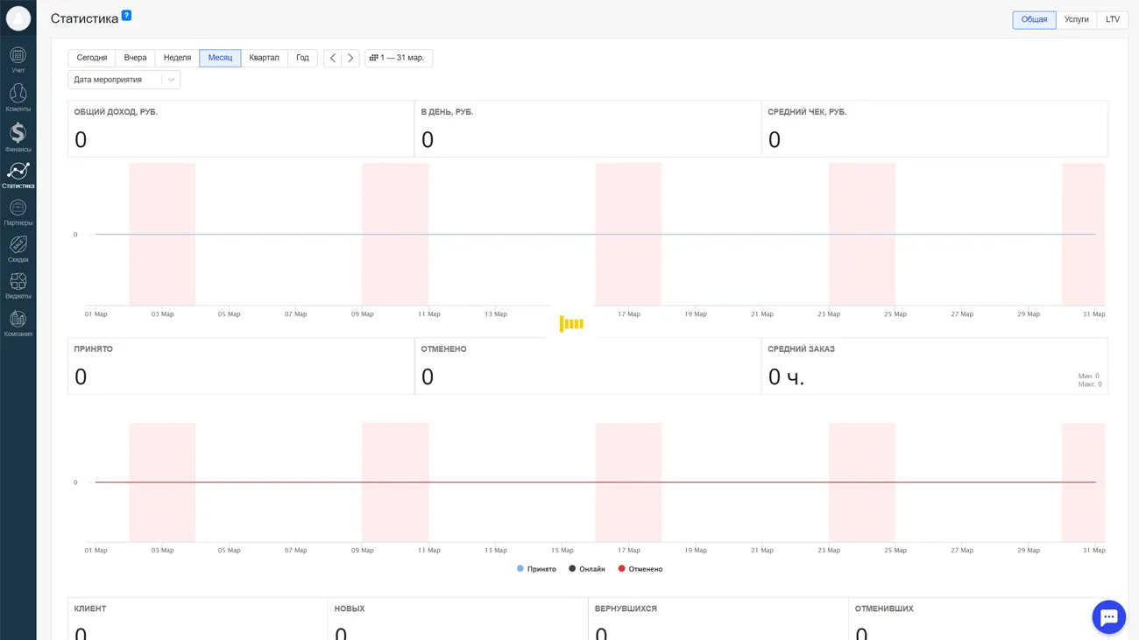Click the user avatar at top left
The image size is (1139, 640).
[18, 18]
